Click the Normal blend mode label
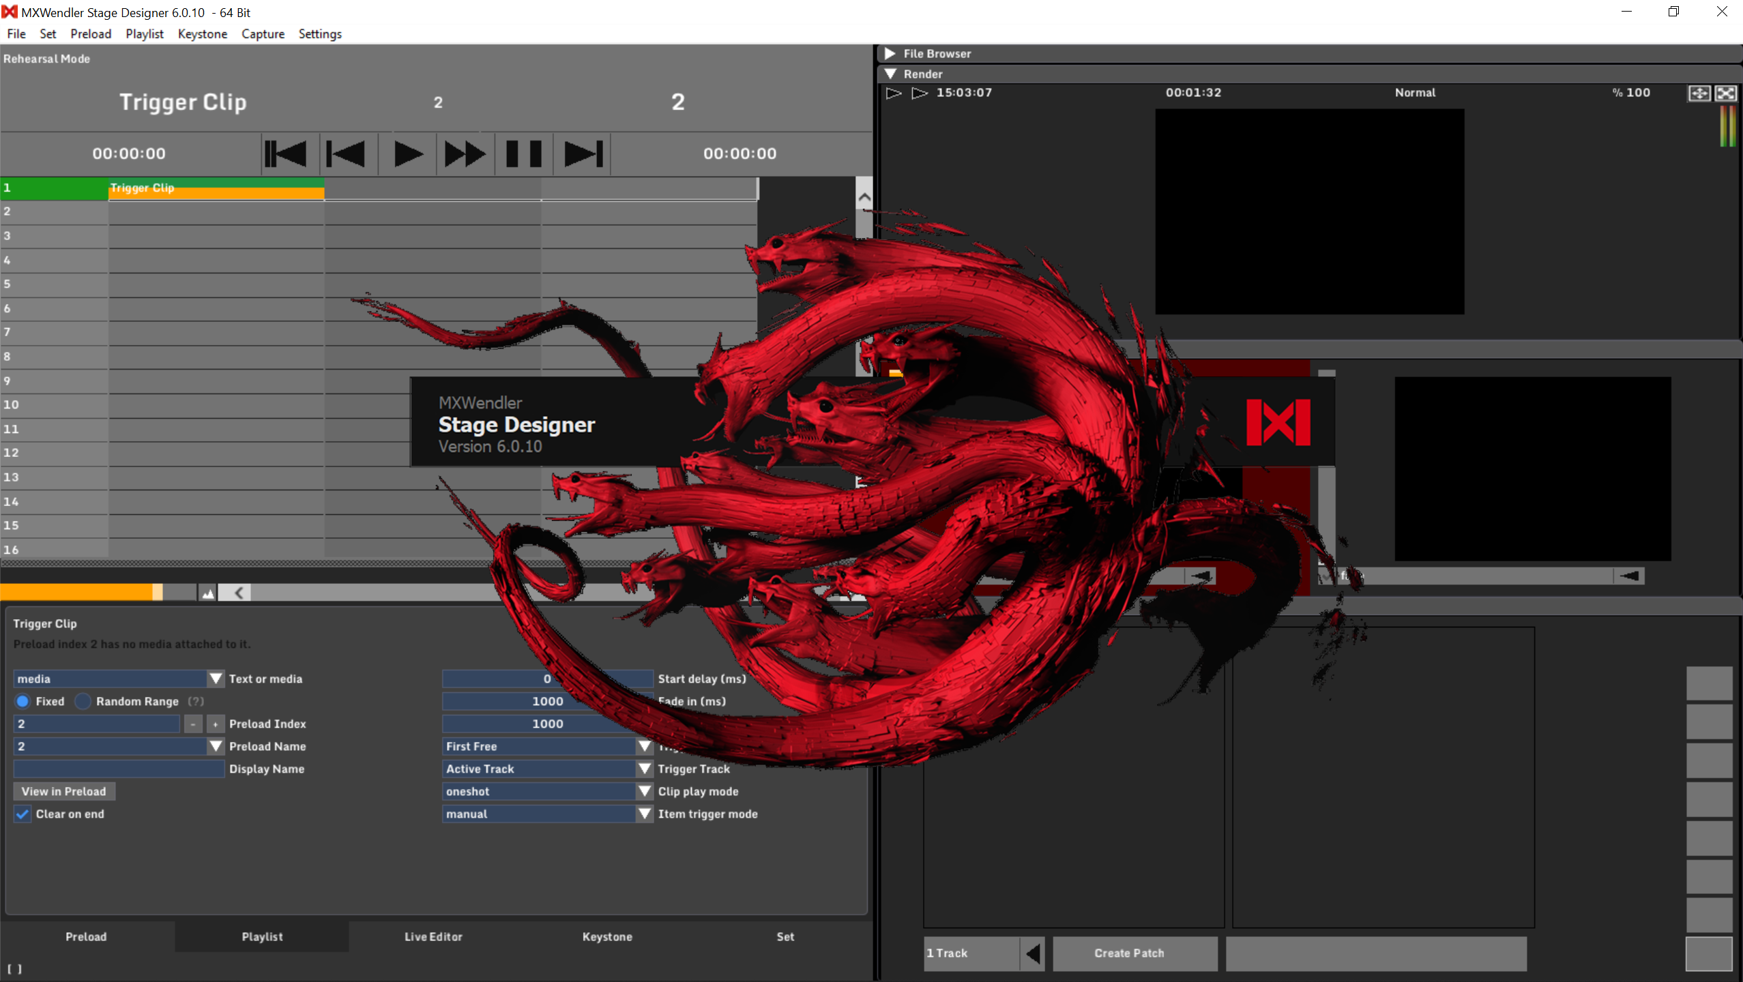The width and height of the screenshot is (1743, 982). (x=1415, y=93)
